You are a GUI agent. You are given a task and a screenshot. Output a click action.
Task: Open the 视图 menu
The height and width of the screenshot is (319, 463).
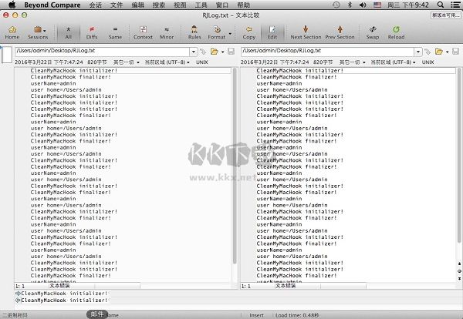[x=180, y=5]
